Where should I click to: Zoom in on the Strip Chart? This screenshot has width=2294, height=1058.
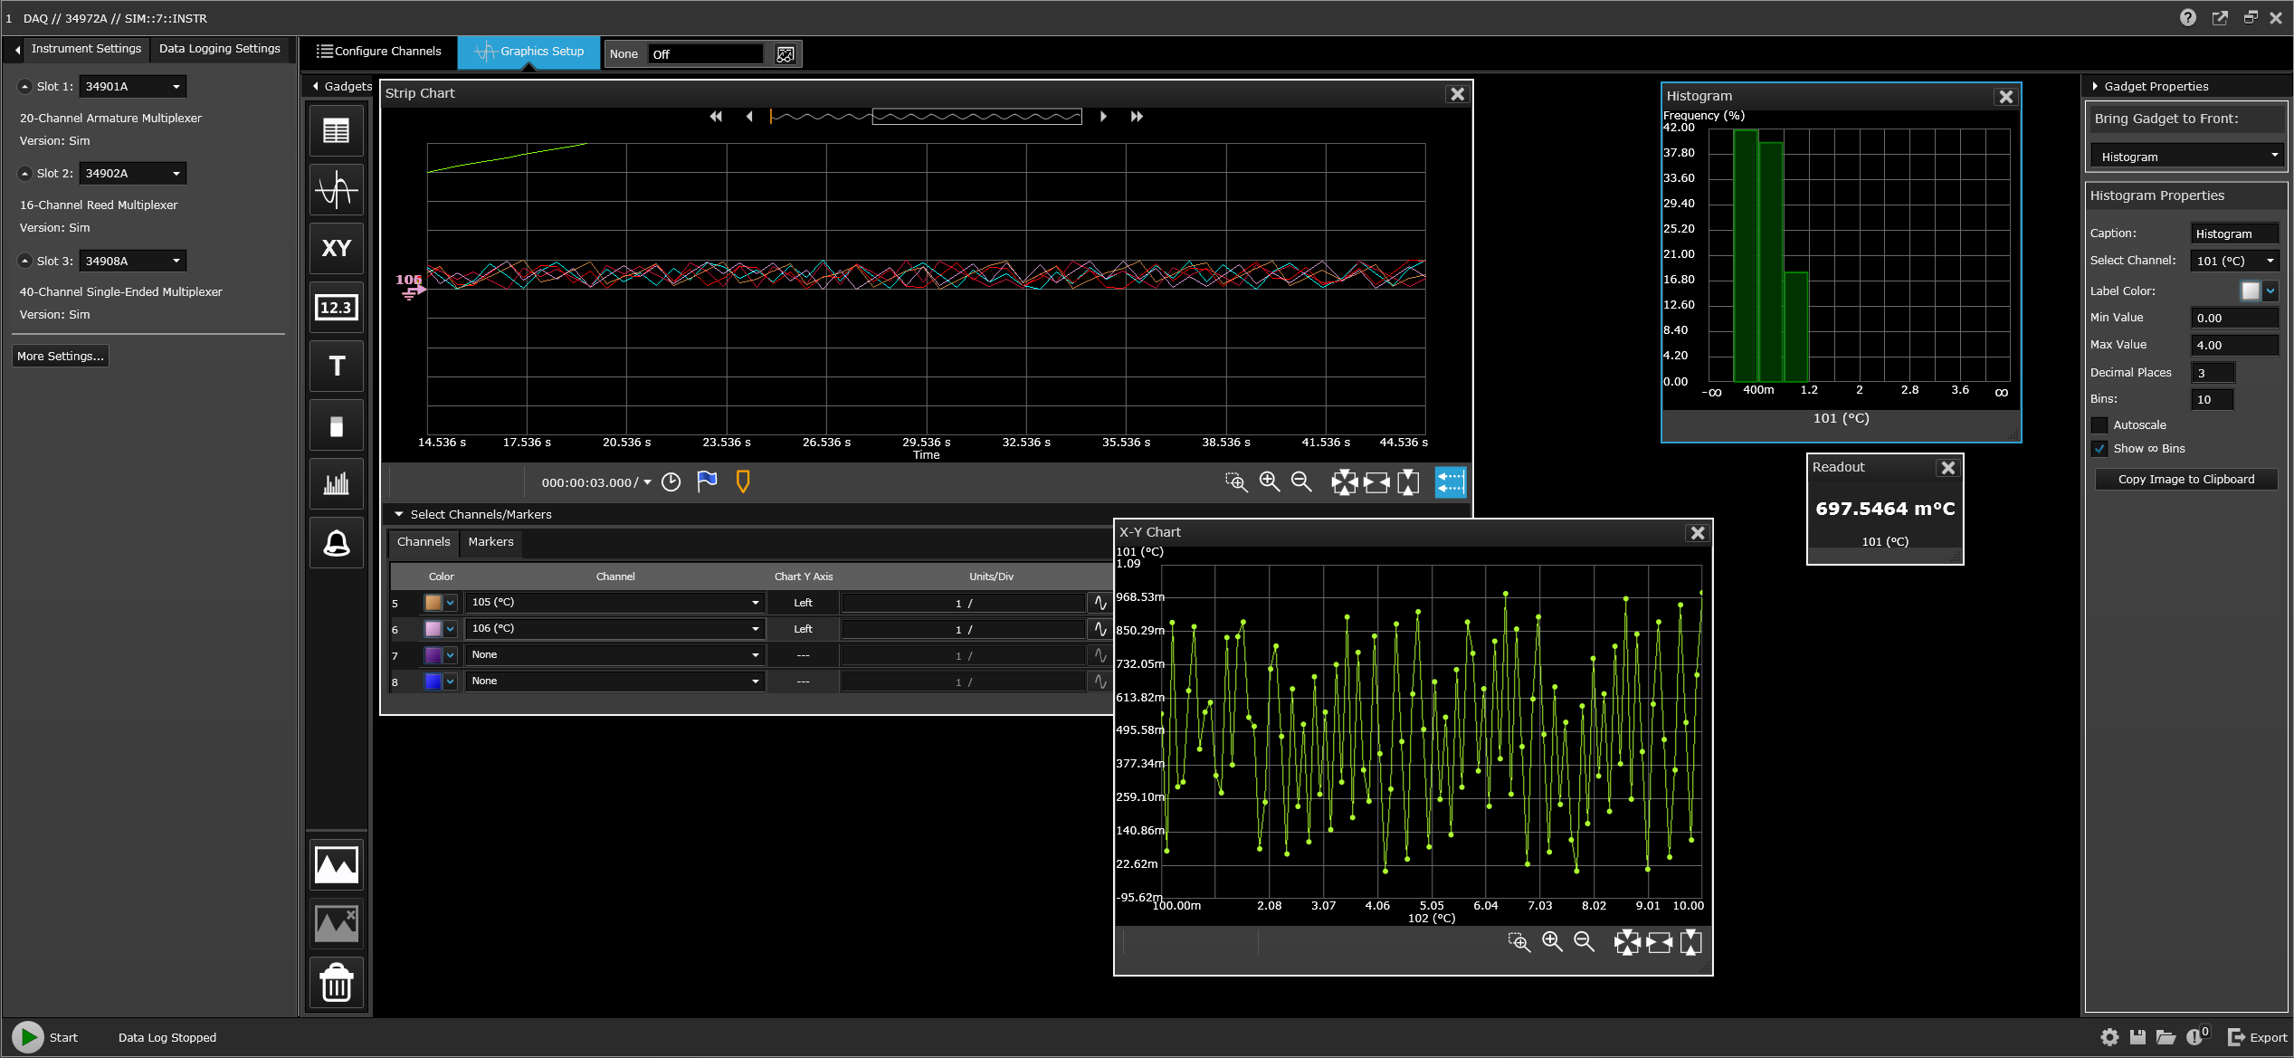coord(1269,482)
